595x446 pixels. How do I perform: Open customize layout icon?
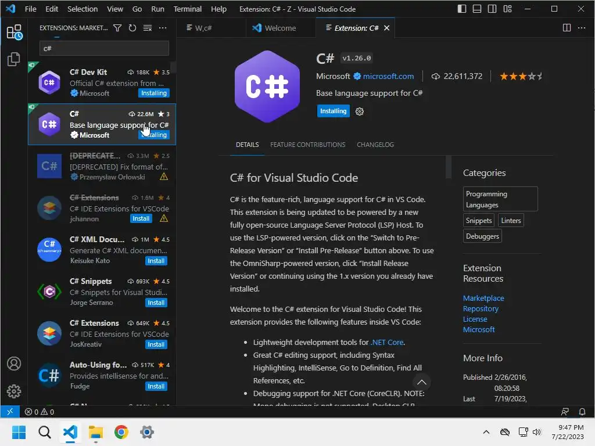pyautogui.click(x=507, y=9)
